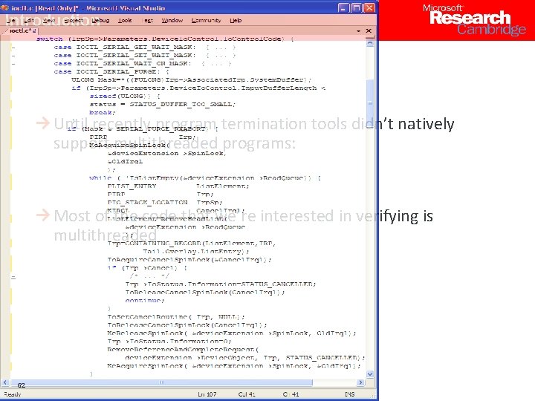Image resolution: width=535 pixels, height=401 pixels.
Task: Toggle the IOCTL_SERIAL_SET_WAIT_MASK case outline marker
Action: click(x=13, y=56)
